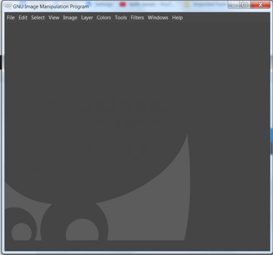This screenshot has width=273, height=255.
Task: Click Wilber's small left eye watermark
Action: 21,232
